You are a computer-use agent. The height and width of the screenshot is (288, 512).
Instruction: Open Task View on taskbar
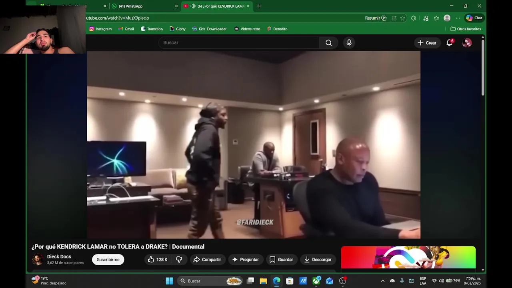coord(250,281)
